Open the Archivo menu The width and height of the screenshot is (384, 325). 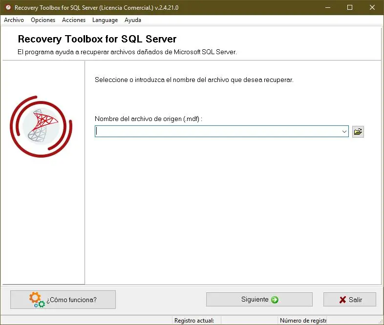[14, 20]
